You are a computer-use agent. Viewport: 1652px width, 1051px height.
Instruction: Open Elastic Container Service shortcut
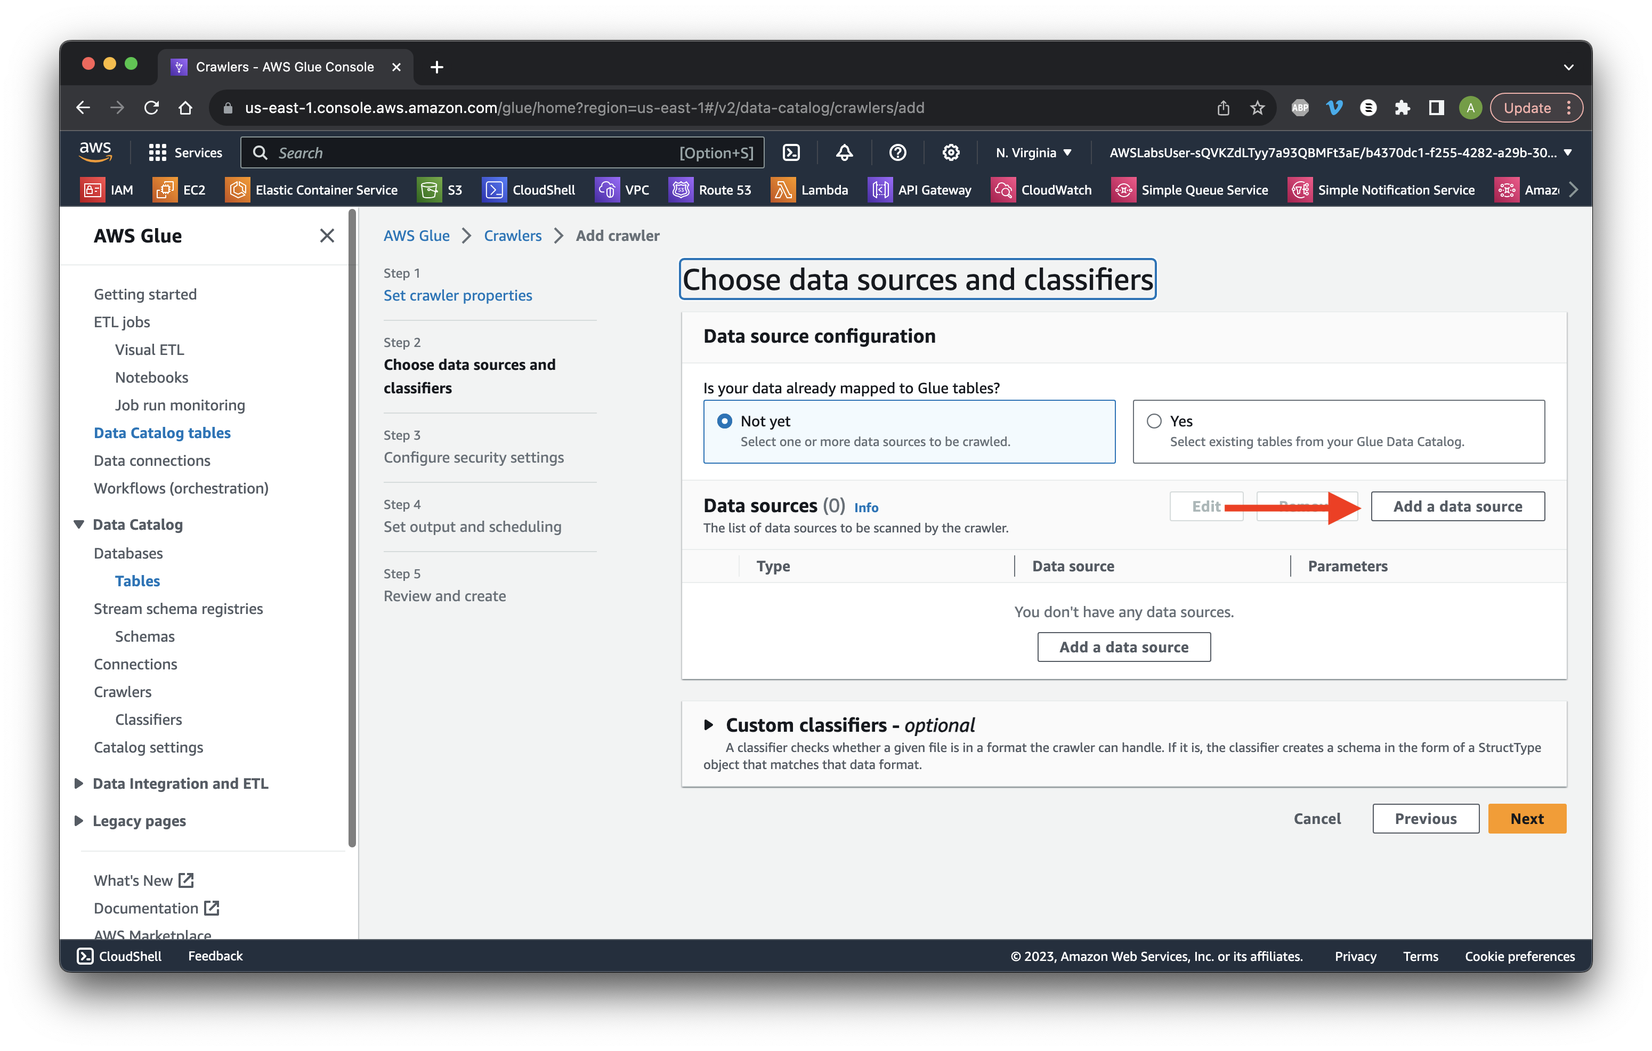coord(311,190)
